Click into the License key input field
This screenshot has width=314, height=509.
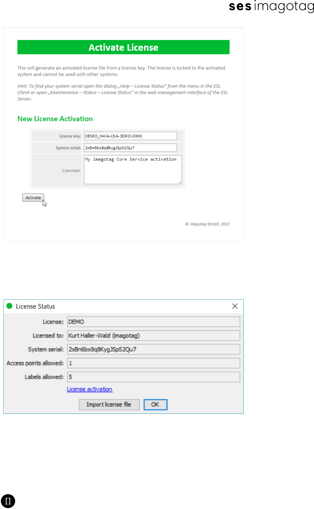coord(130,136)
